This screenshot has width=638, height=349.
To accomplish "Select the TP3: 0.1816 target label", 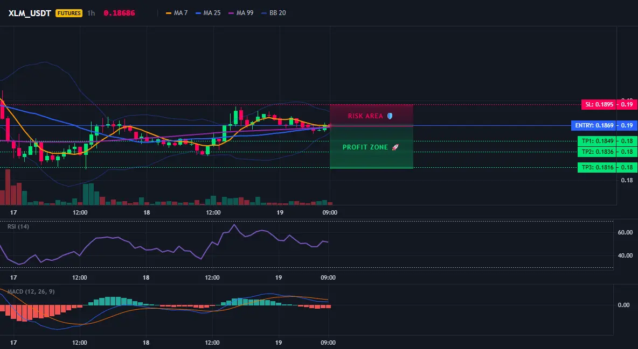I will click(x=597, y=167).
